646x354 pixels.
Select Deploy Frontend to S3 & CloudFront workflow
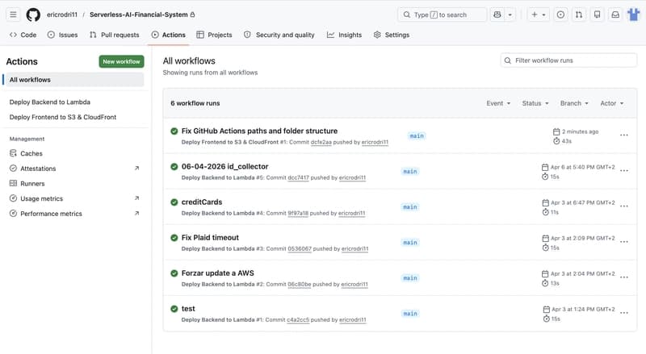point(63,117)
